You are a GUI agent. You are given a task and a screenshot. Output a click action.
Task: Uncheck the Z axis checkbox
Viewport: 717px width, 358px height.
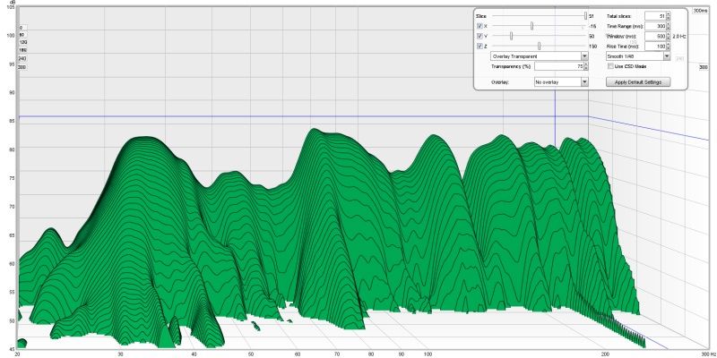[x=479, y=46]
